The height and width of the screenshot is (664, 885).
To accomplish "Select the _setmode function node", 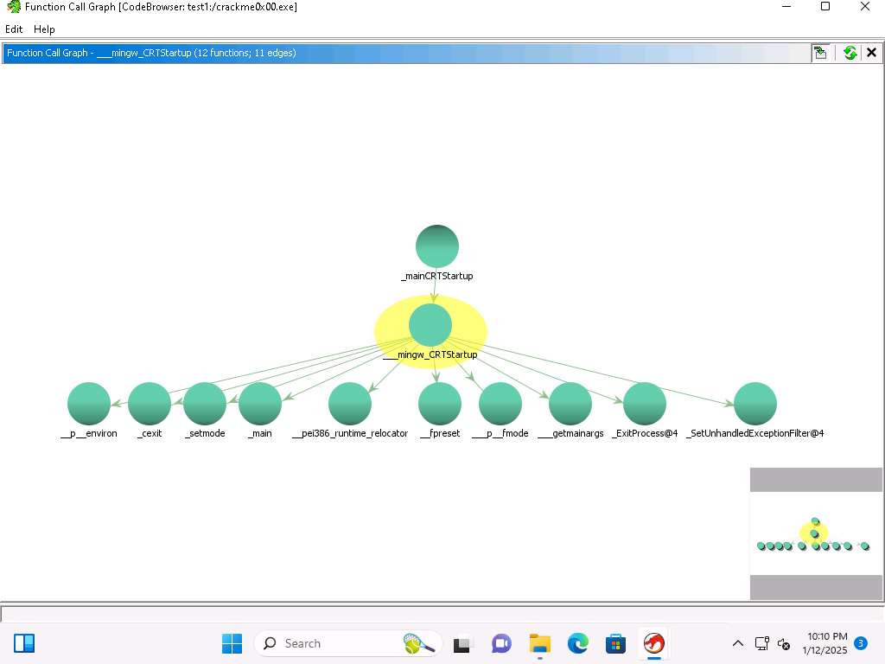I will point(205,404).
